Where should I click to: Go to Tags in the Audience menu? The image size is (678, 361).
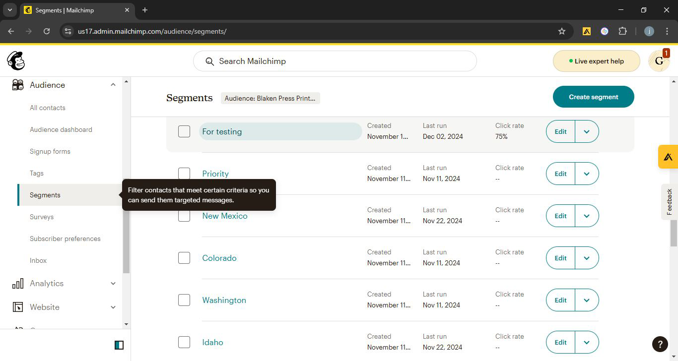pos(37,173)
